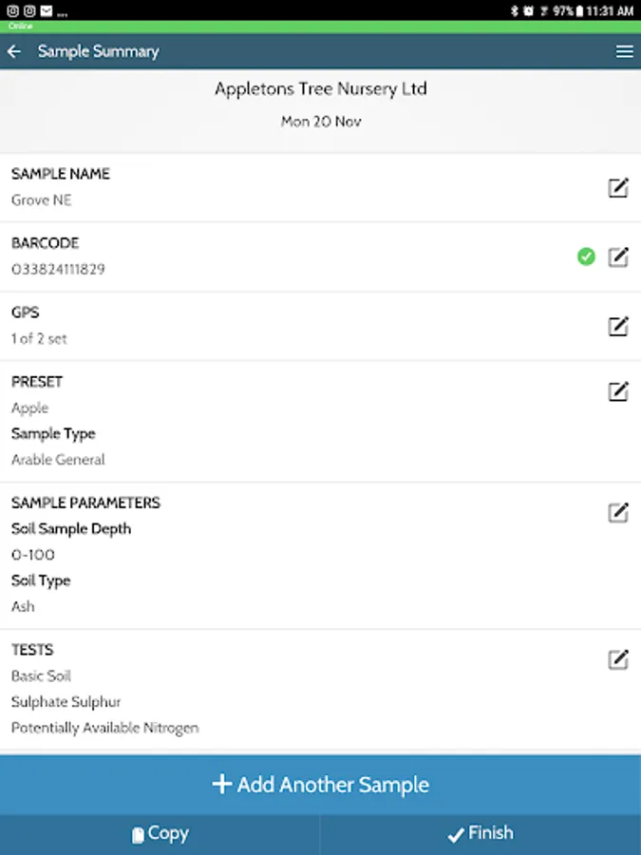Open the hamburger menu
Screen dimensions: 641x855
point(624,51)
